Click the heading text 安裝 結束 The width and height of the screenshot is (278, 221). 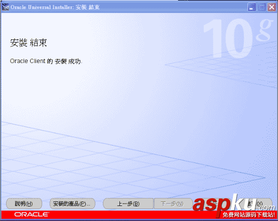[x=29, y=43]
